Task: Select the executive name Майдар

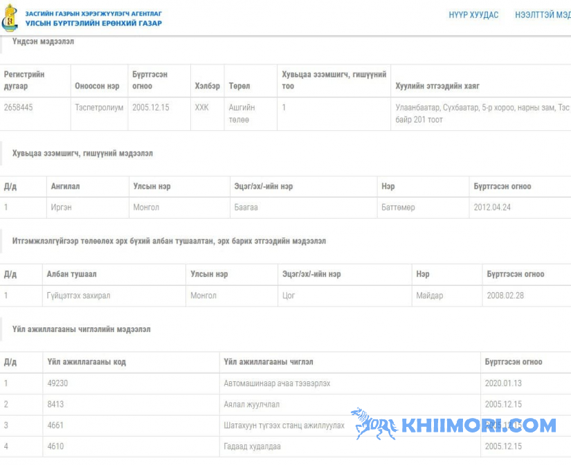Action: tap(429, 295)
